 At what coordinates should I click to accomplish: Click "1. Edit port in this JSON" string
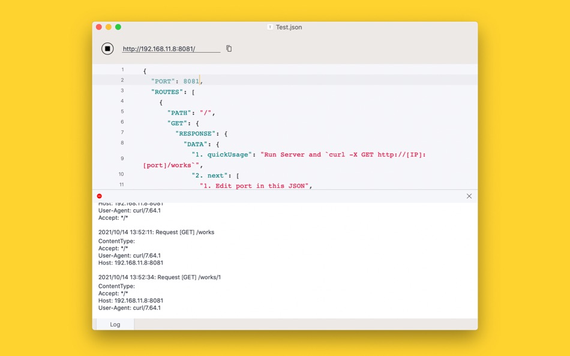click(x=254, y=186)
